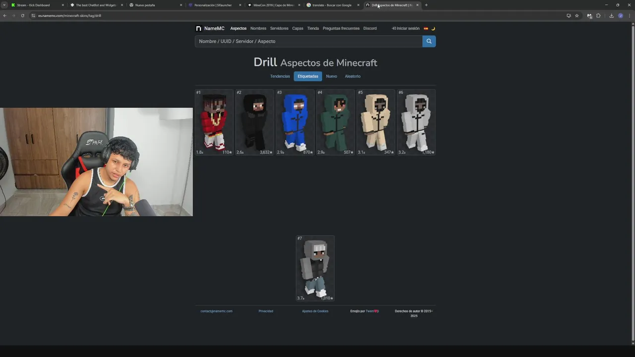Image resolution: width=635 pixels, height=357 pixels.
Task: Open the Servidores nav item
Action: (x=279, y=28)
